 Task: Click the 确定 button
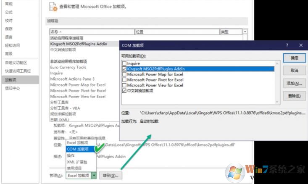coord(294,58)
